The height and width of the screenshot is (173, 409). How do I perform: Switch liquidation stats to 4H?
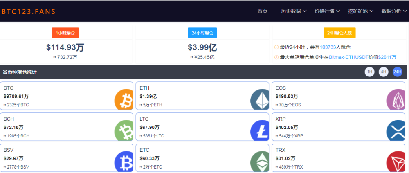(x=384, y=72)
